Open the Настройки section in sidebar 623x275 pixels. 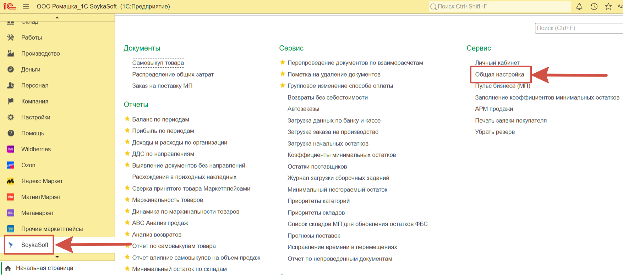tap(35, 117)
